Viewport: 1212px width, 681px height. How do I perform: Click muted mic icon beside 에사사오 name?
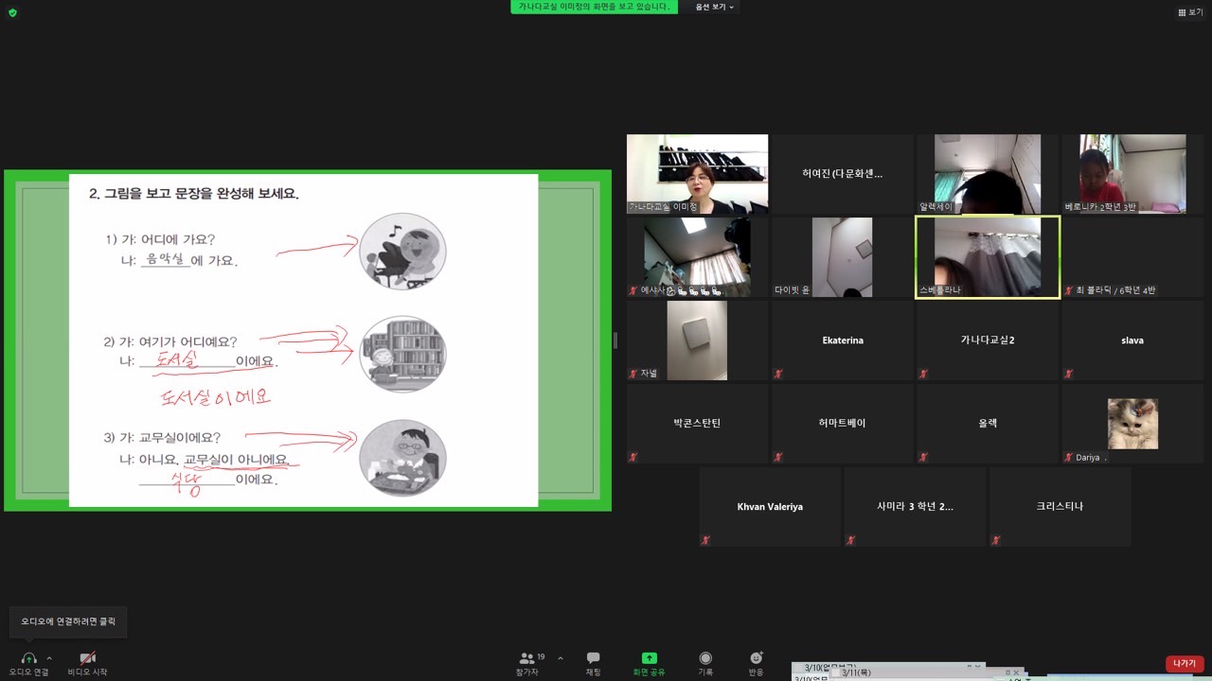(x=633, y=290)
